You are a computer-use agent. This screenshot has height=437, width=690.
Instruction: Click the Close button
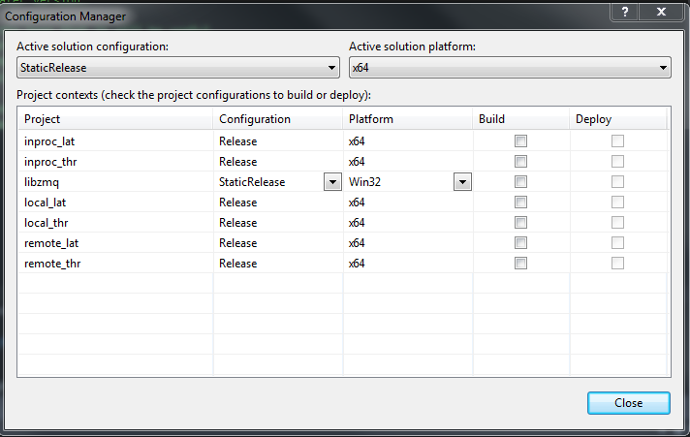(628, 402)
